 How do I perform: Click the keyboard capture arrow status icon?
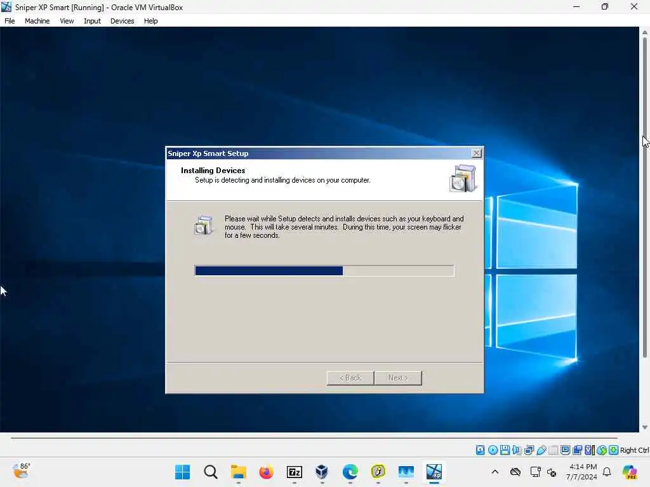point(614,450)
